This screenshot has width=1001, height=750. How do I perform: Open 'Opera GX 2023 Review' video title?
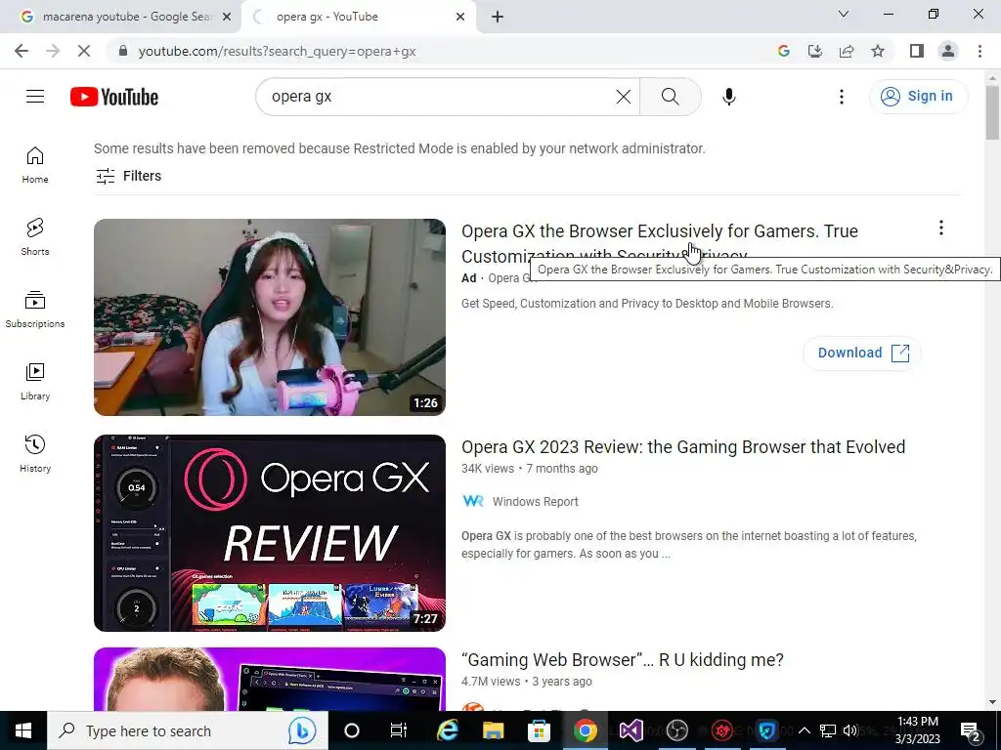coord(683,447)
